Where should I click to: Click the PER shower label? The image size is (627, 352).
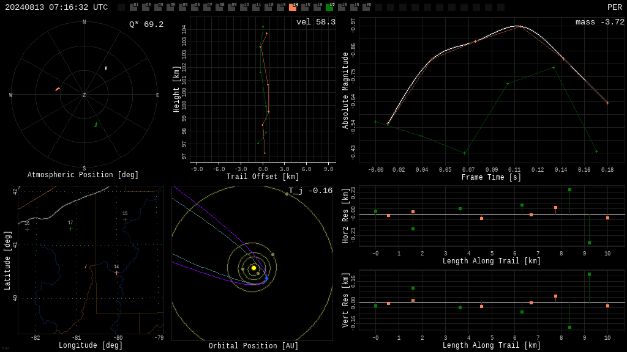click(615, 7)
